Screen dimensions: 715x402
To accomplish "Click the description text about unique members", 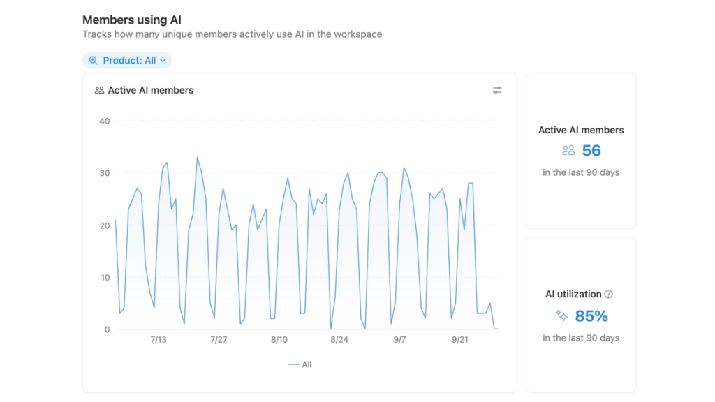I will point(232,34).
